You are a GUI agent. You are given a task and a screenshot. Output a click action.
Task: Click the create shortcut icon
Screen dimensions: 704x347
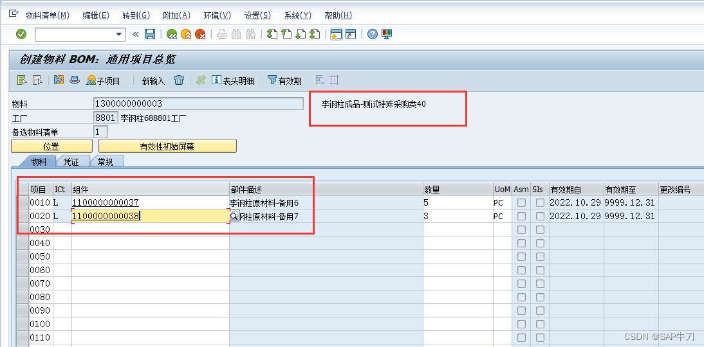350,34
